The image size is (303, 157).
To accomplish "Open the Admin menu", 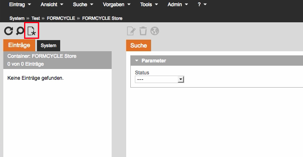I will point(178,5).
